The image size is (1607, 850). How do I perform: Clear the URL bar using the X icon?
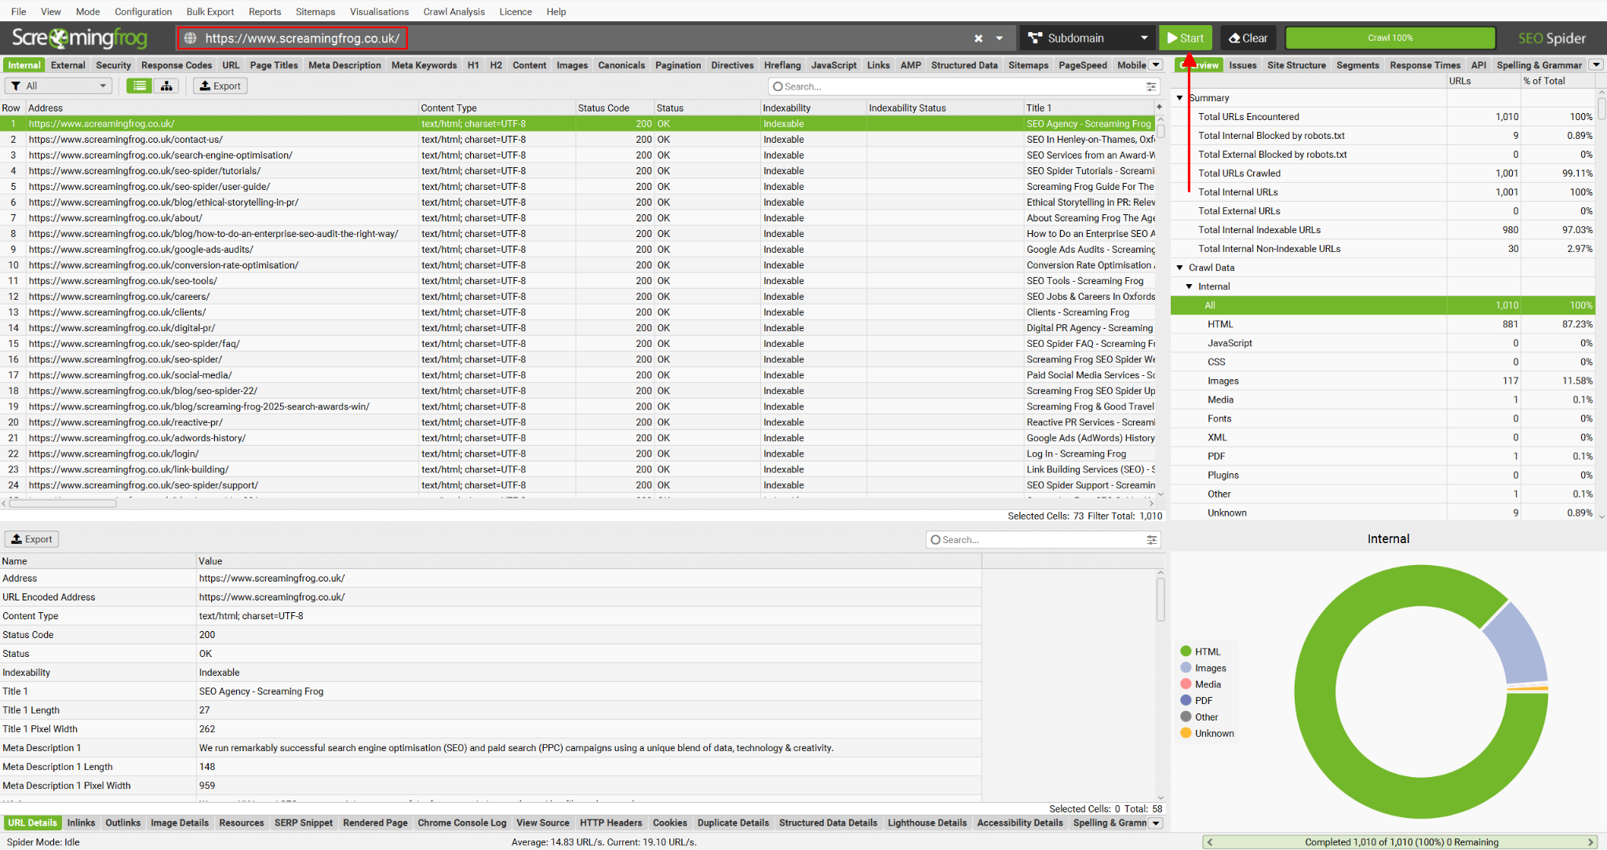click(x=978, y=38)
